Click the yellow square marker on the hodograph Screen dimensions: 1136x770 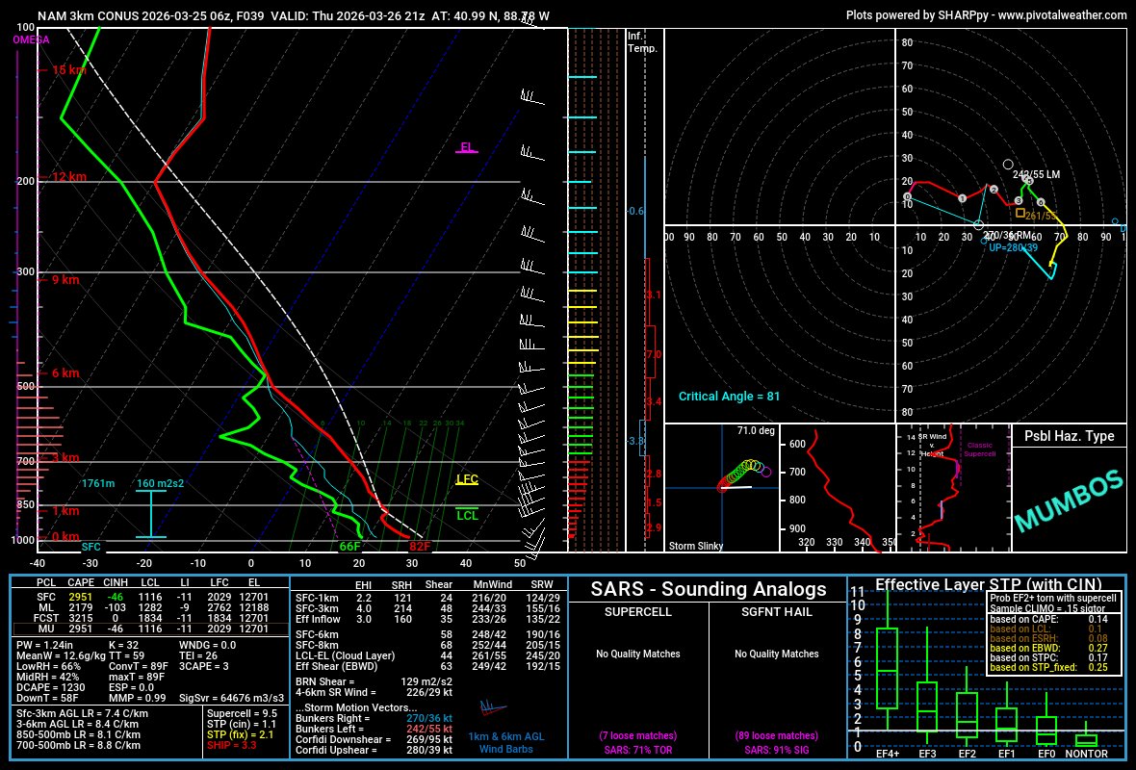[1020, 213]
